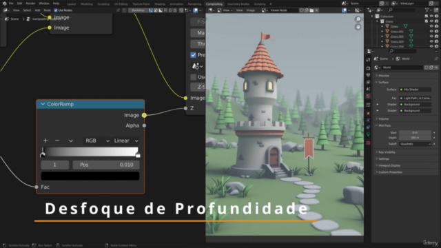Image resolution: width=441 pixels, height=248 pixels.
Task: Switch to the Scripting workspace tab
Action: 260,4
